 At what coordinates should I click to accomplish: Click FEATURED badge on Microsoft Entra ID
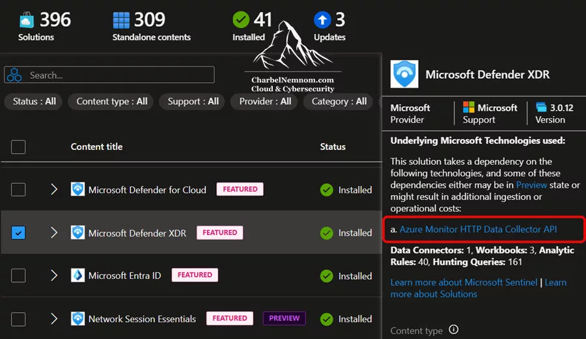(x=195, y=275)
